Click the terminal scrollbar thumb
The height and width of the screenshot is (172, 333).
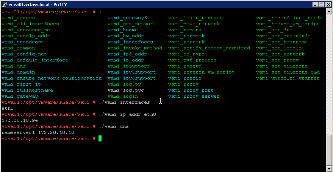click(x=329, y=150)
